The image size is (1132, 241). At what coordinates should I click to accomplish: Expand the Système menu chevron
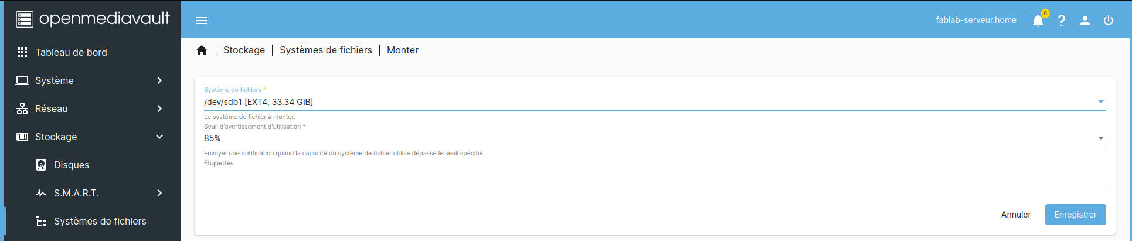click(x=159, y=80)
